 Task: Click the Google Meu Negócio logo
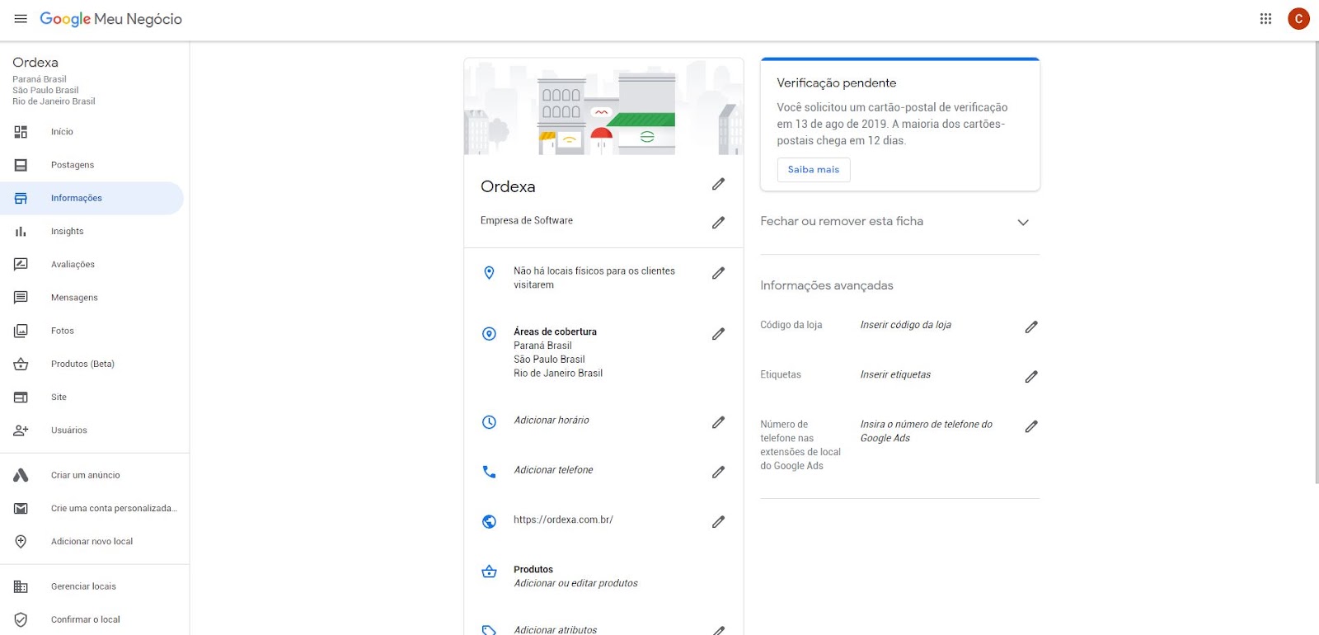(110, 19)
